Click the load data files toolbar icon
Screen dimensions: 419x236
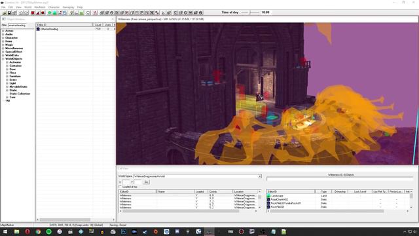point(5,12)
